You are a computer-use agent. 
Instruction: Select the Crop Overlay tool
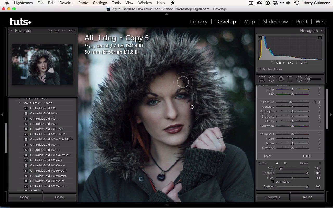tap(262, 79)
